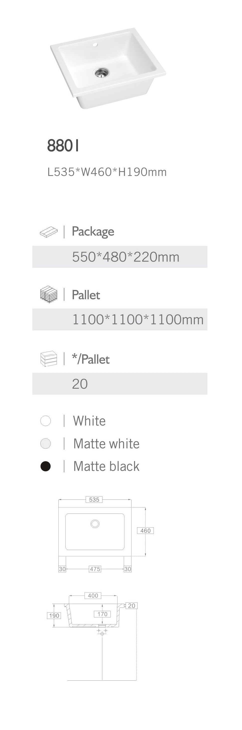Select the White color swatch
Image resolution: width=242 pixels, height=730 pixels.
coord(46,421)
